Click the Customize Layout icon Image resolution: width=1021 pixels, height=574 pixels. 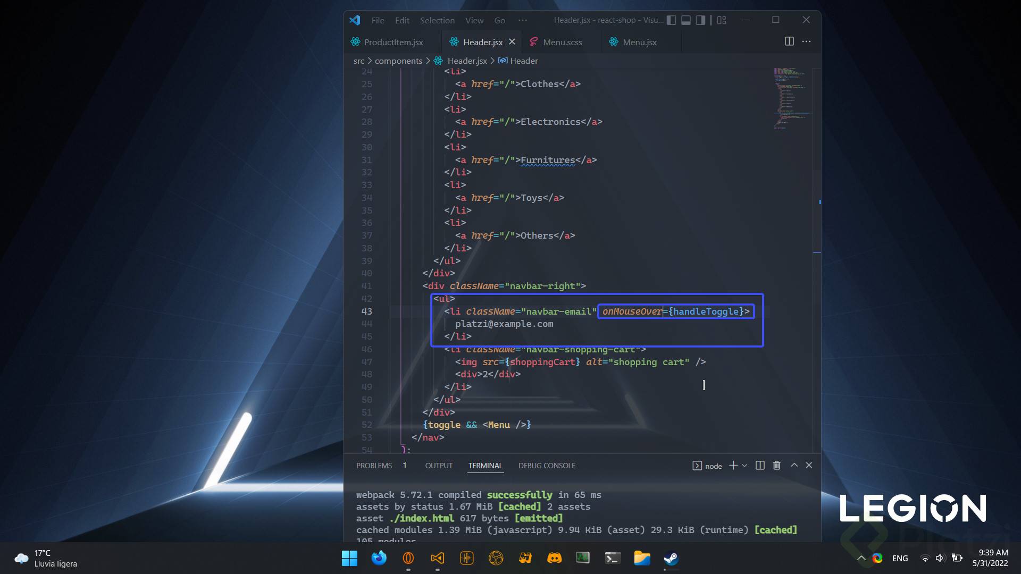click(x=722, y=20)
